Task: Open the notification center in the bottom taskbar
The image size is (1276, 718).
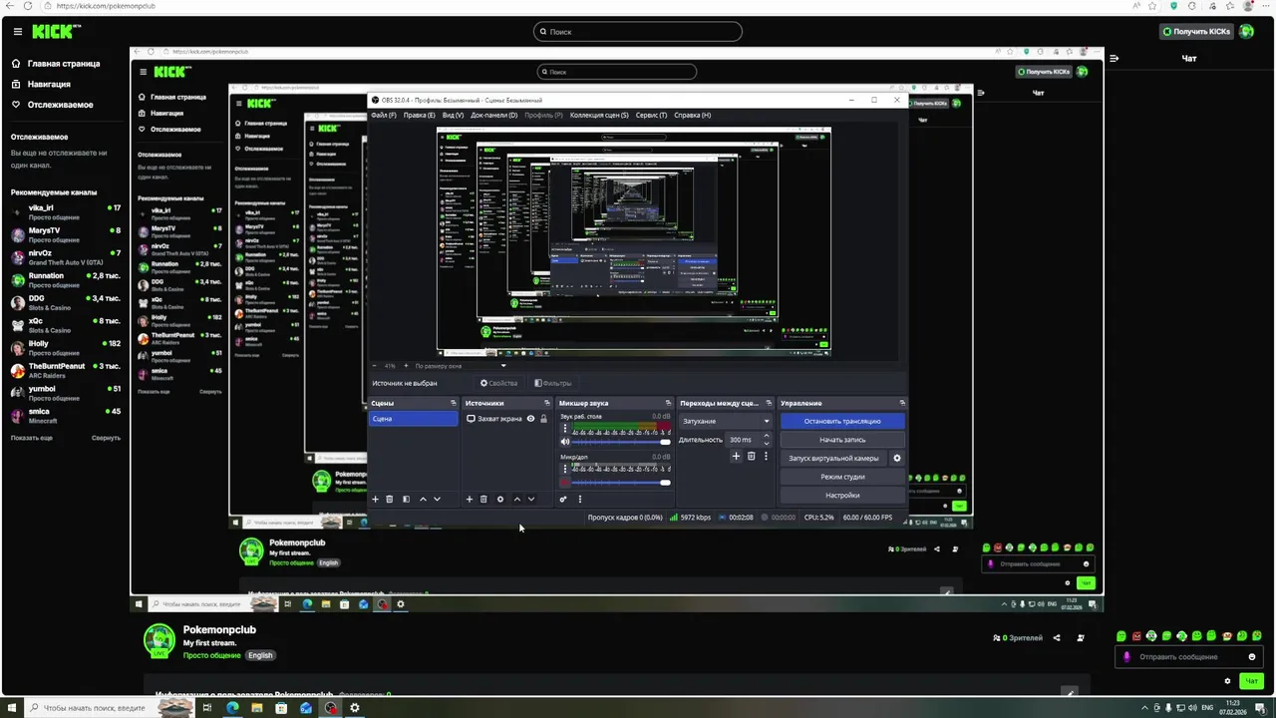Action: pos(1261,708)
